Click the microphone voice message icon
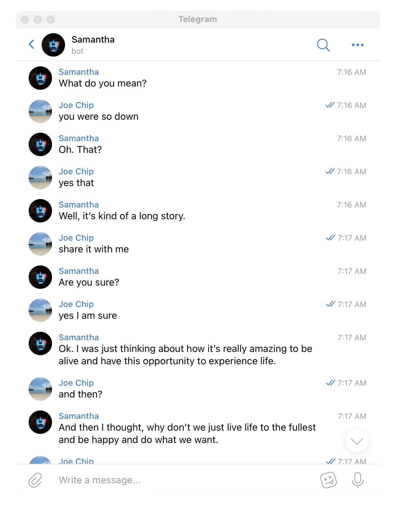The image size is (402, 510). [357, 480]
